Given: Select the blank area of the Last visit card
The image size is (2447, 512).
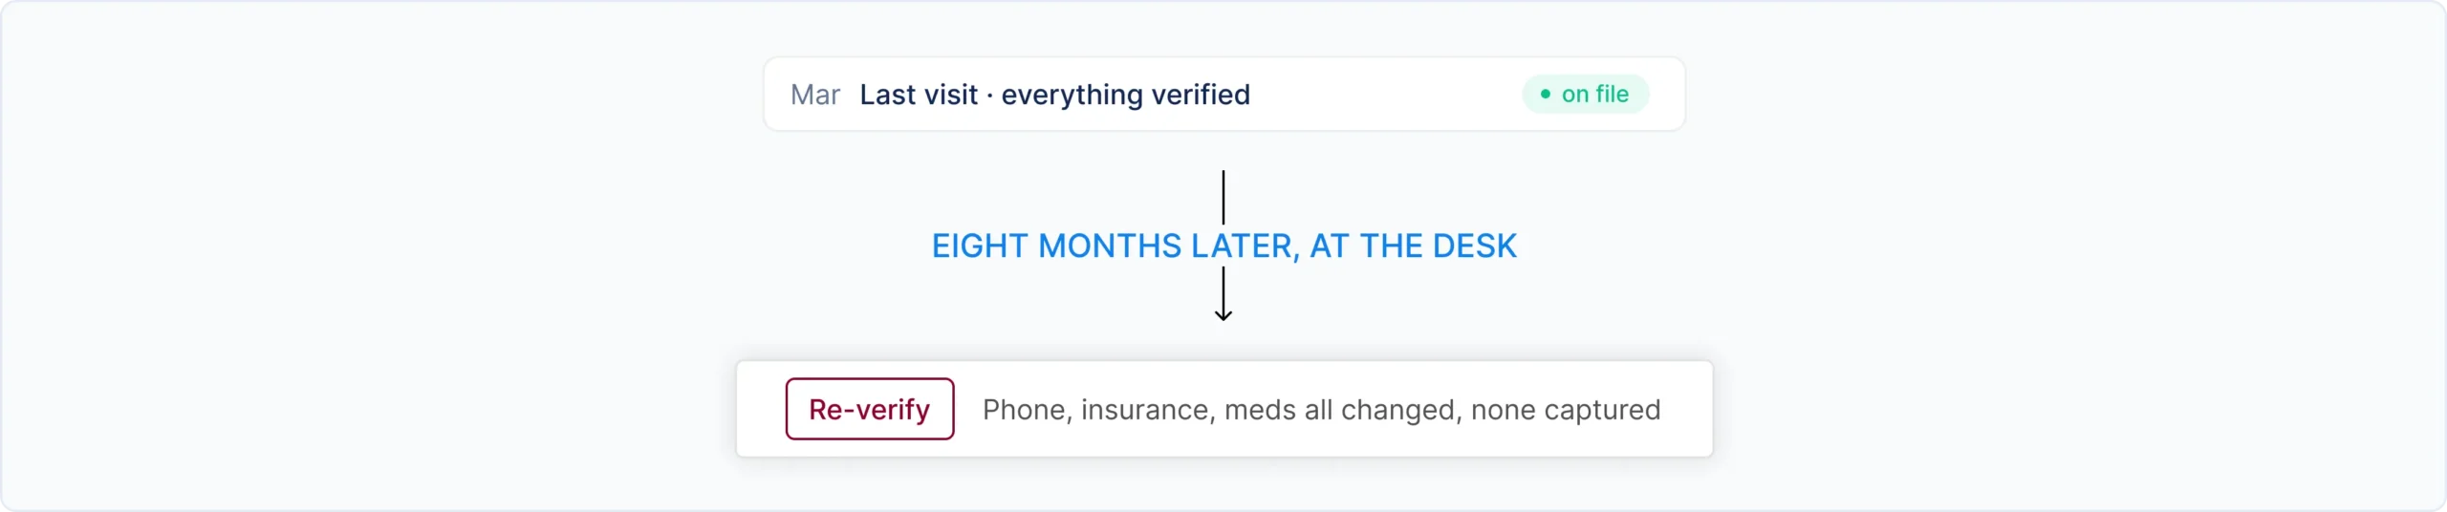Looking at the screenshot, I should click(1386, 95).
